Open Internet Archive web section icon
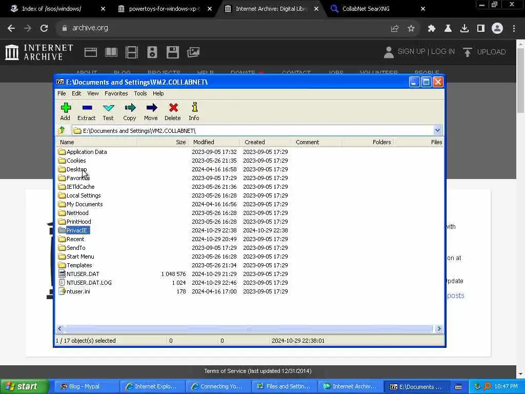Viewport: 525px width, 394px height. coord(91,52)
